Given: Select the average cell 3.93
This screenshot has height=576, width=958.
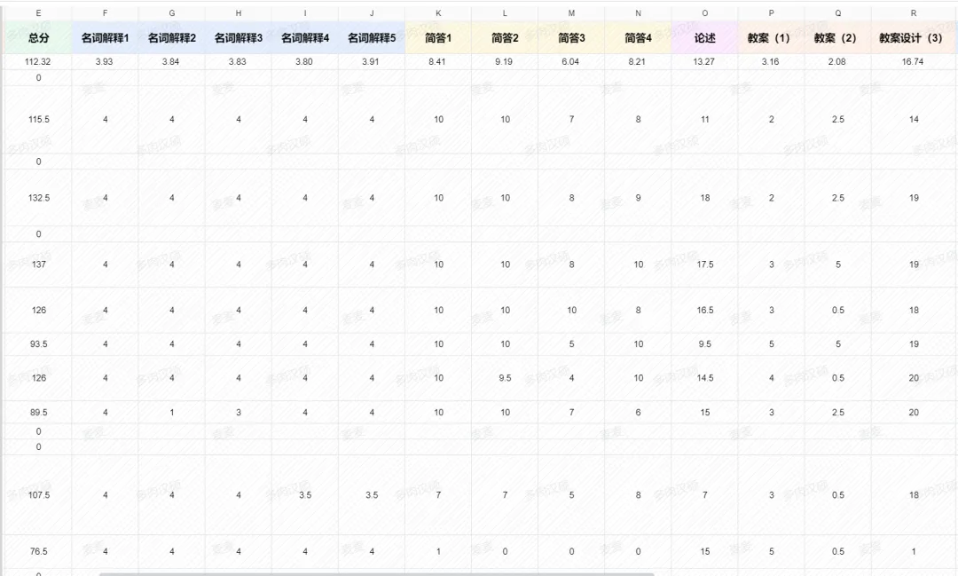Looking at the screenshot, I should point(105,62).
